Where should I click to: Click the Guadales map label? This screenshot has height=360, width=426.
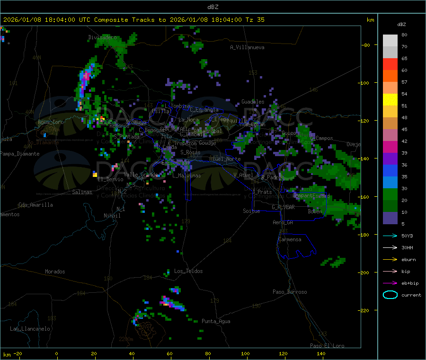tap(253, 102)
